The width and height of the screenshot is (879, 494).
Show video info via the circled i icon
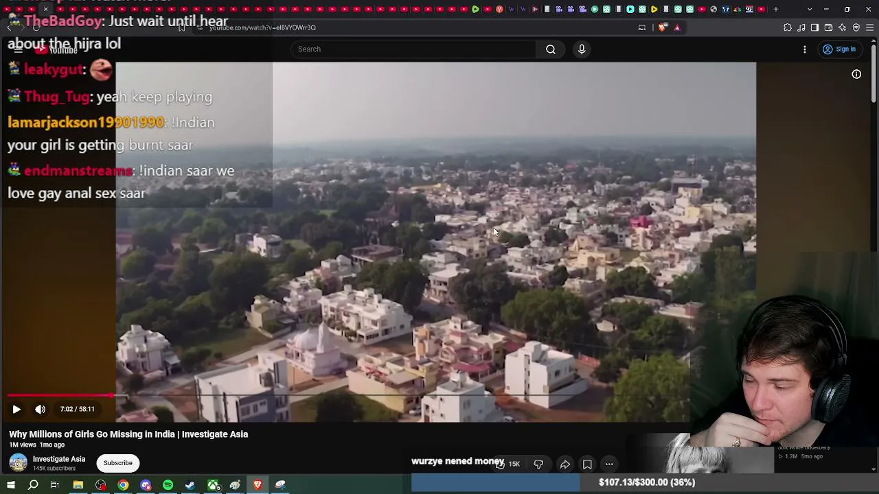pyautogui.click(x=856, y=74)
